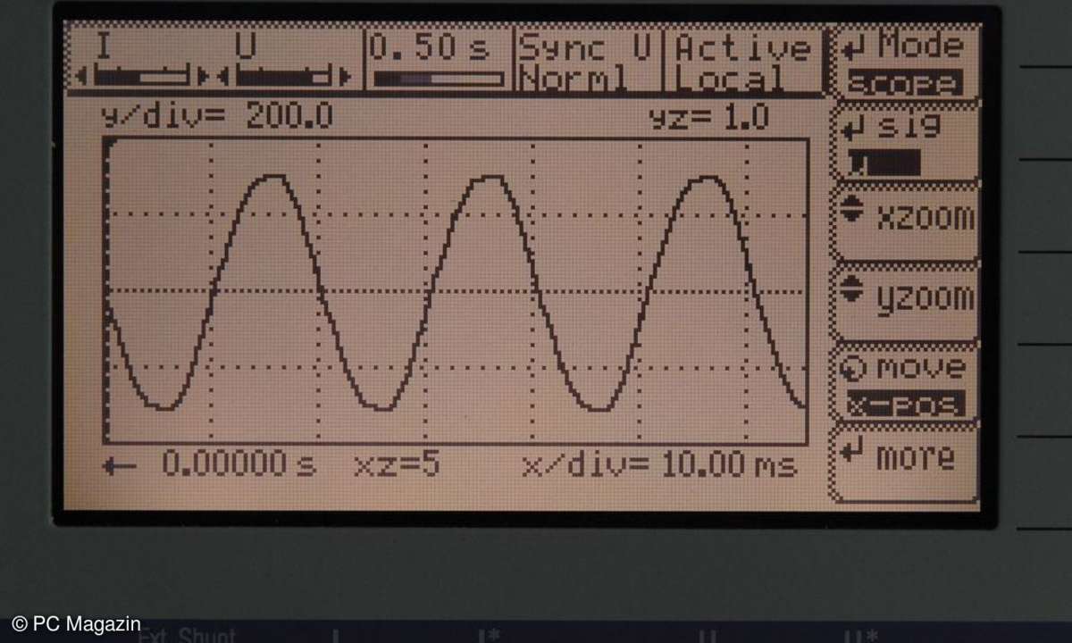Viewport: 1072px width, 643px height.
Task: Toggle the Sync U Norml setting
Action: tap(587, 63)
